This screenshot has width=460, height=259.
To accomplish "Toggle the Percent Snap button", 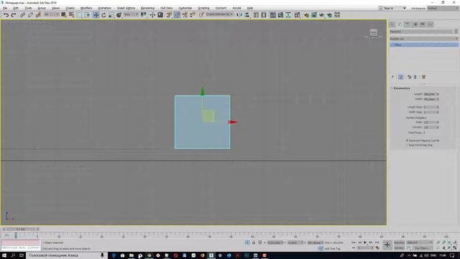I will point(185,15).
